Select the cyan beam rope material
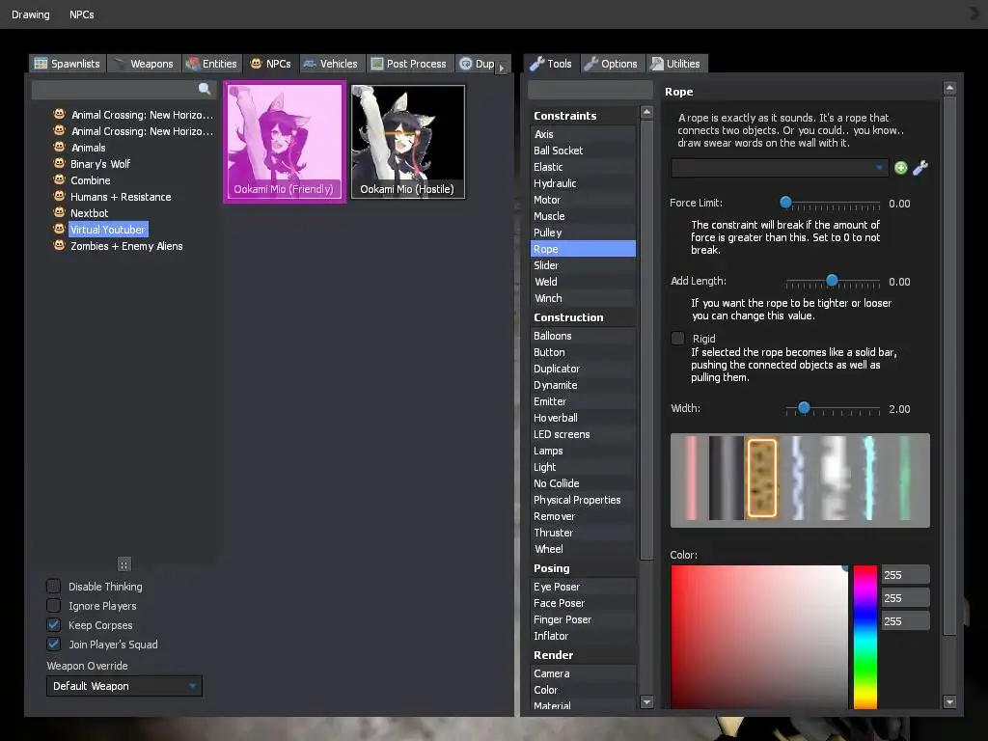Screen dimensions: 988x741 pos(869,479)
